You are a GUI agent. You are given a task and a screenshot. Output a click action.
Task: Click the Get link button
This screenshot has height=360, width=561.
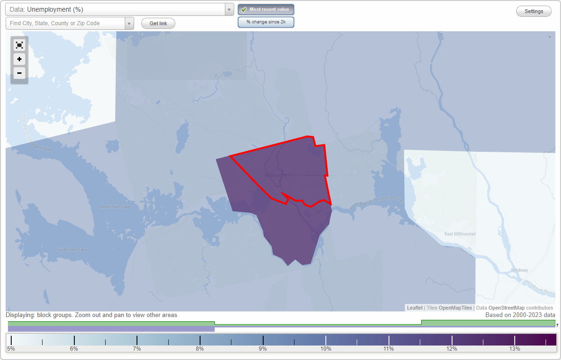158,23
